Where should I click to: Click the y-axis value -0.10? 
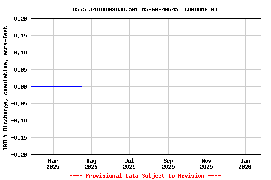point(19,120)
